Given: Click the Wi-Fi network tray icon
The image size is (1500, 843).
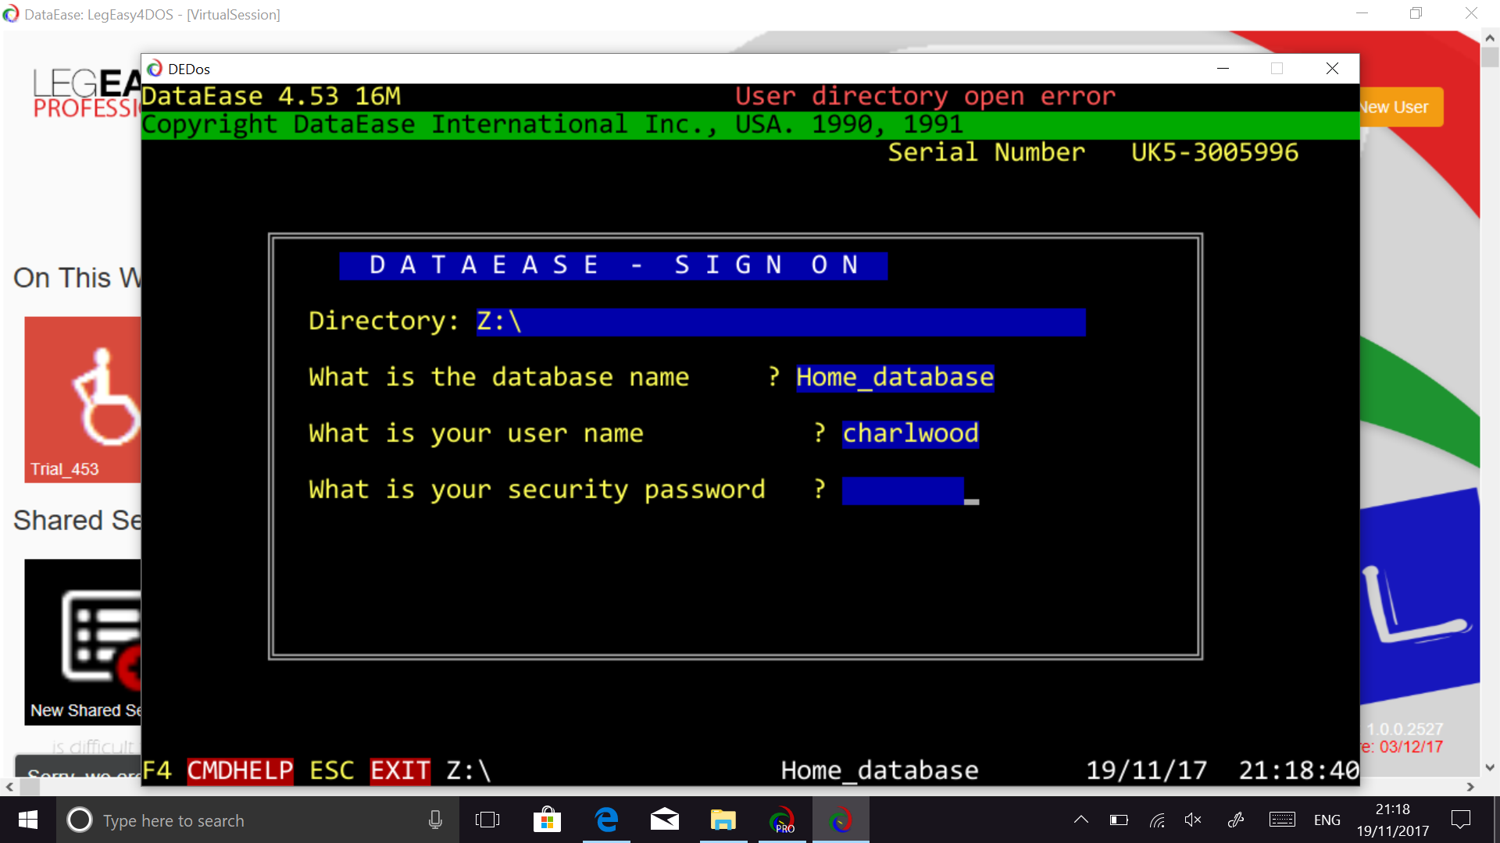Looking at the screenshot, I should tap(1157, 820).
